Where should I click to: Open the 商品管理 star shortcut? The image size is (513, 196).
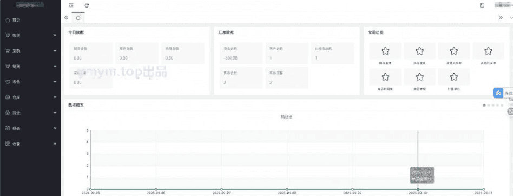419,77
